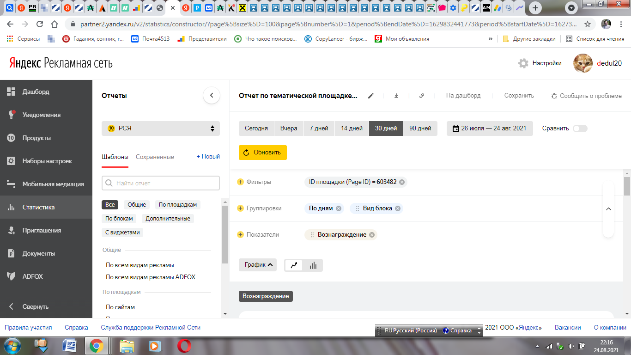Open По всем видам рекламы ADFOX template

(151, 277)
